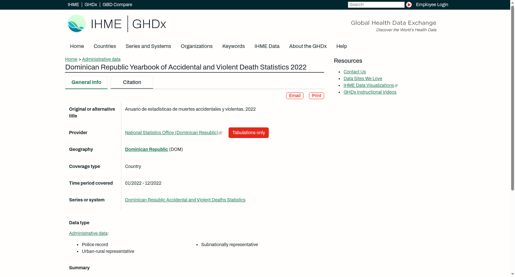Viewport: 515px width, 277px height.
Task: Click the Email button
Action: [x=295, y=96]
